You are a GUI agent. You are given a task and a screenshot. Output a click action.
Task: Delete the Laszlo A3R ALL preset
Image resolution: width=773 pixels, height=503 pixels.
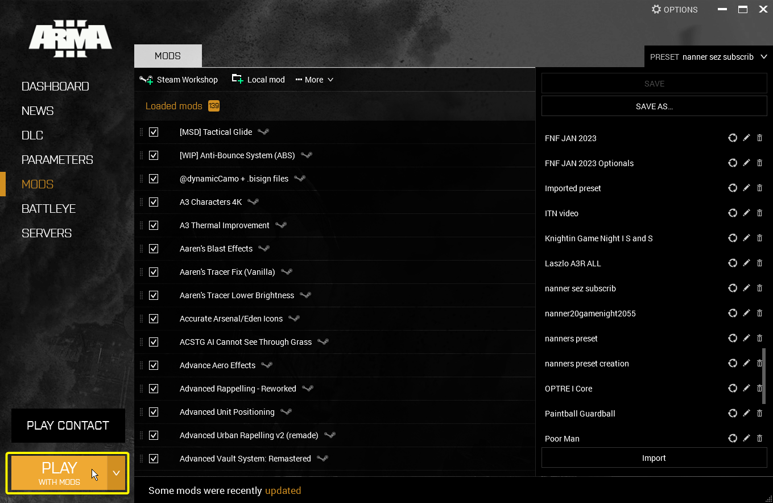pyautogui.click(x=759, y=263)
